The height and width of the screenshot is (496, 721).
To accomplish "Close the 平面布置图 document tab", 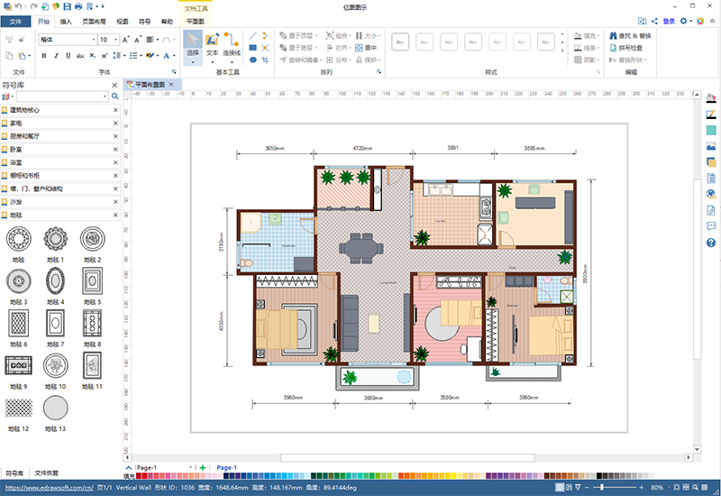I will pyautogui.click(x=171, y=84).
